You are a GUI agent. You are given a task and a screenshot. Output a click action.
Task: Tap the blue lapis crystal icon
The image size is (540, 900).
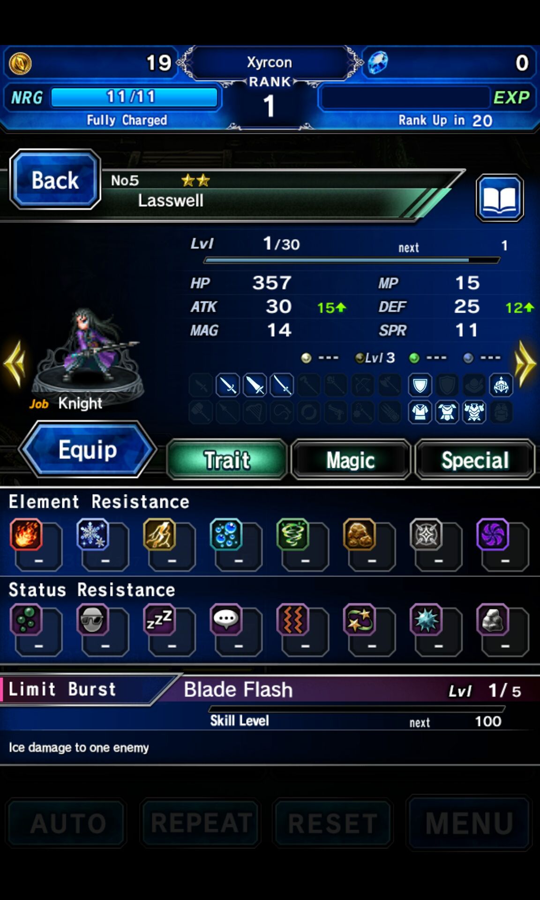(378, 63)
